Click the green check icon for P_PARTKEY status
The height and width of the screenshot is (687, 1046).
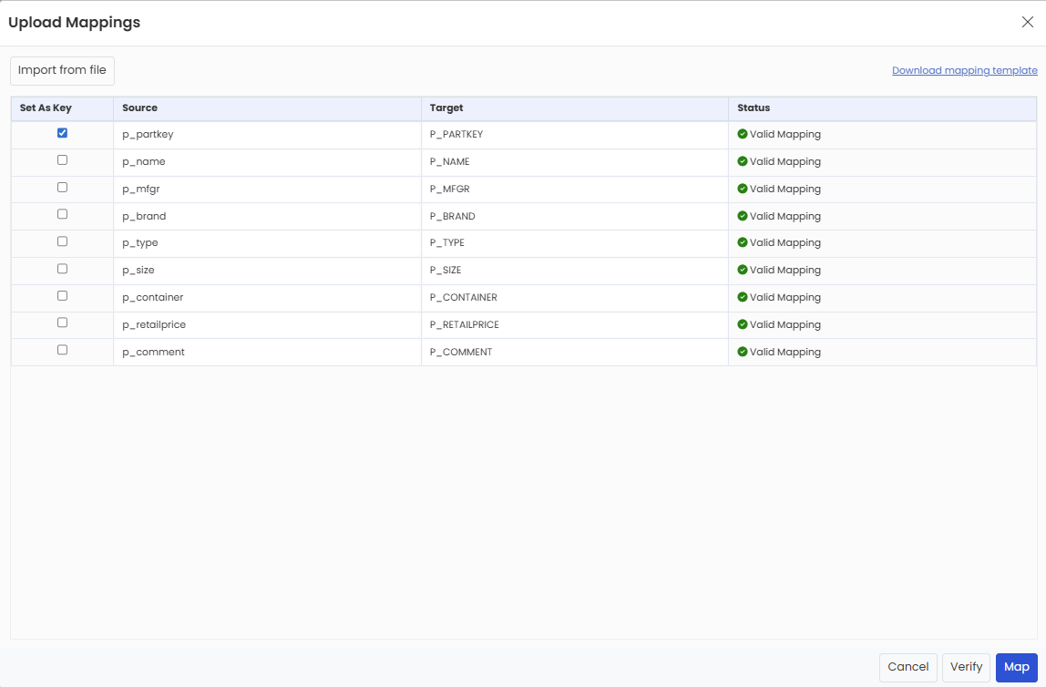(743, 134)
